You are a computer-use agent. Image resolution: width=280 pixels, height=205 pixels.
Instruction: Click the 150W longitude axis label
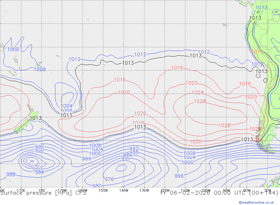pos(103,190)
